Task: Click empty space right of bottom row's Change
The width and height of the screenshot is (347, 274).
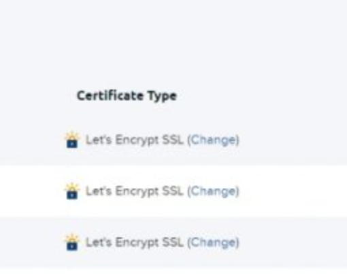Action: pos(293,242)
